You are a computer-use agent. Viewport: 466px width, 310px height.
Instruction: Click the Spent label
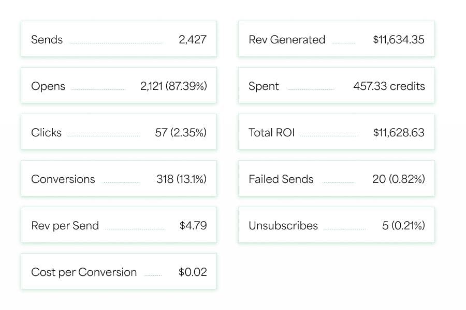coord(264,86)
